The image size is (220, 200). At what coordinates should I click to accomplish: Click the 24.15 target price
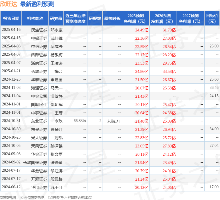click(214, 96)
